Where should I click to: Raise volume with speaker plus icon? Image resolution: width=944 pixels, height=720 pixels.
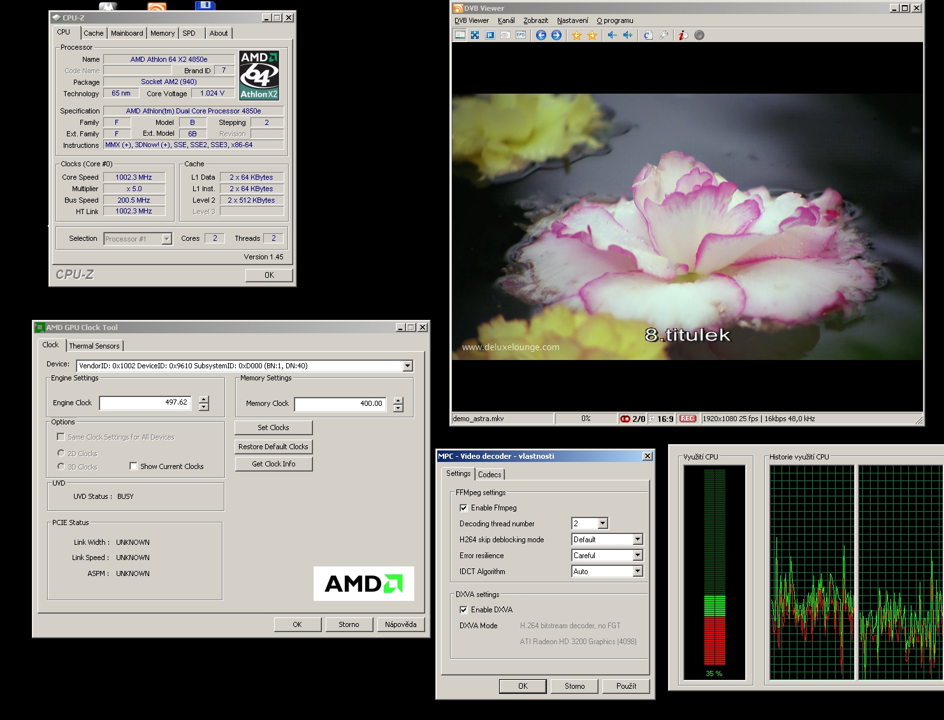coord(628,35)
